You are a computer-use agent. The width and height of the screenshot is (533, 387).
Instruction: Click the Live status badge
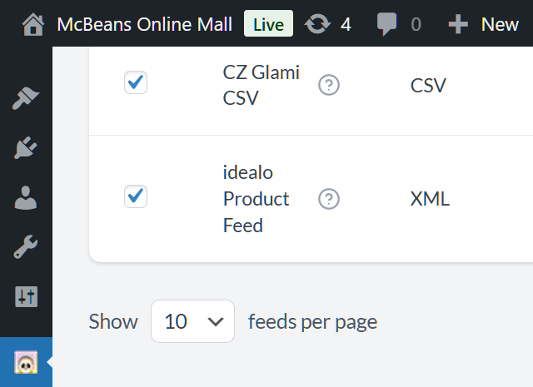point(268,23)
